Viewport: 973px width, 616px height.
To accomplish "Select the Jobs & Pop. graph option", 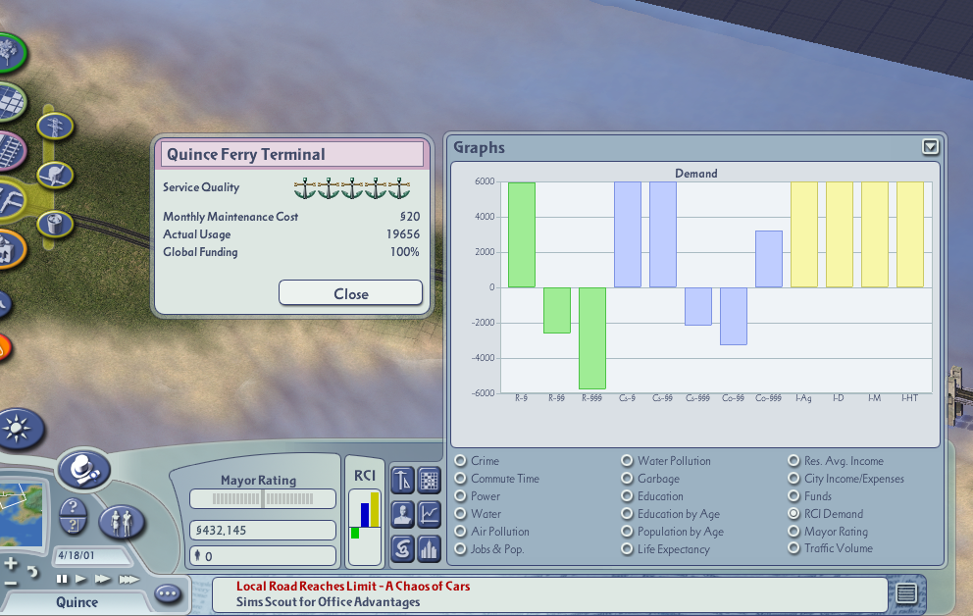I will (460, 549).
